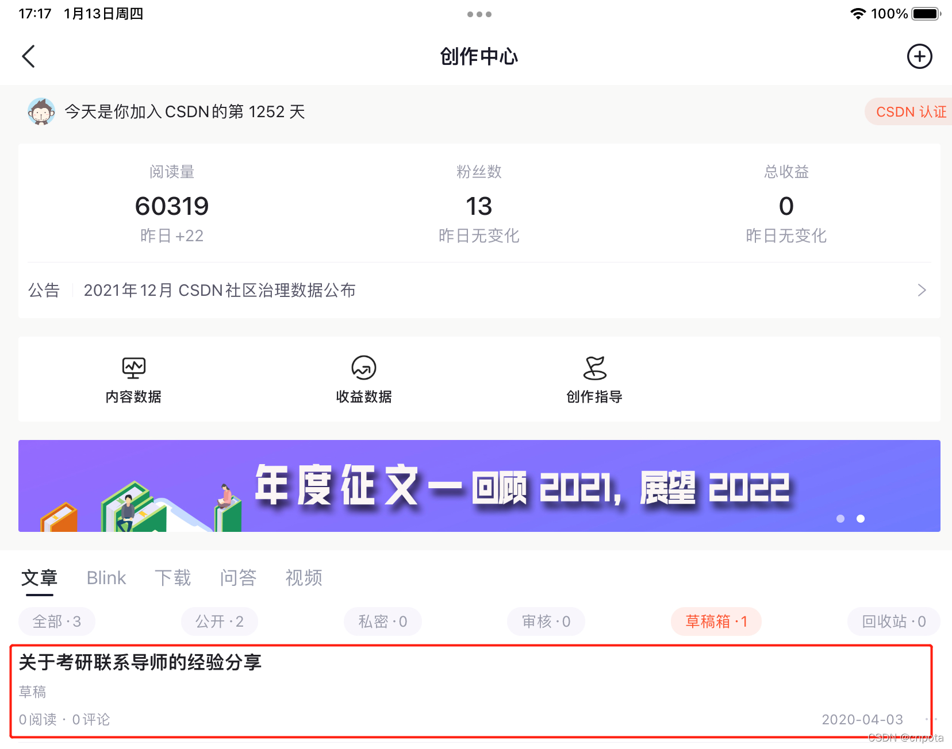Open the 内容数据 chart monitor icon
This screenshot has height=749, width=952.
pyautogui.click(x=133, y=368)
